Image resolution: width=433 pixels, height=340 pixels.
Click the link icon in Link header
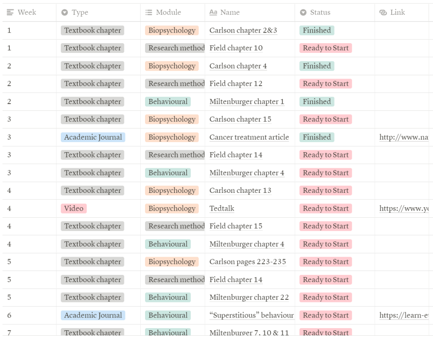pos(383,13)
